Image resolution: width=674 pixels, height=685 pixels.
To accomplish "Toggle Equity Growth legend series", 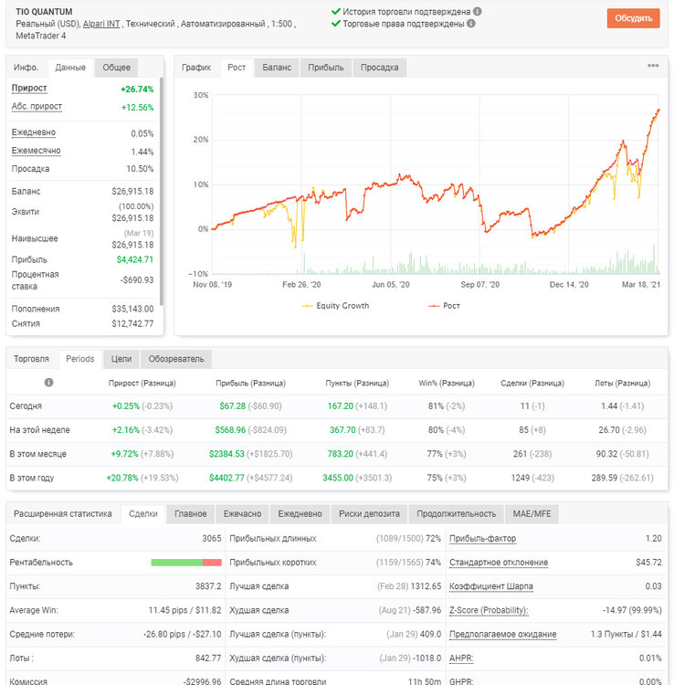I will [335, 306].
